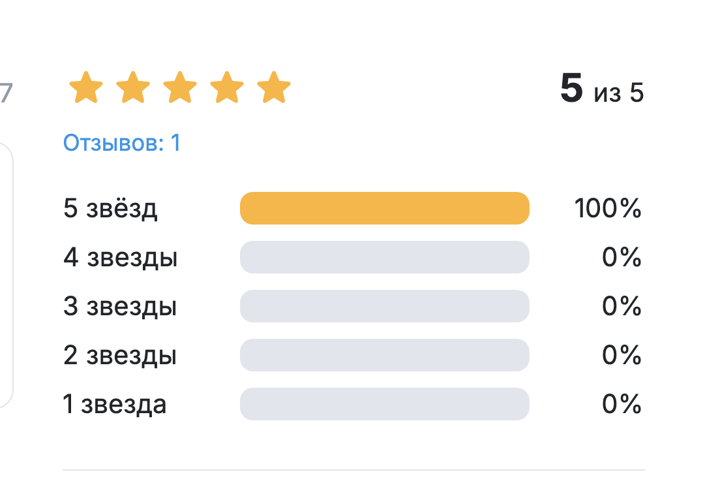Click the third rating star
720x483 pixels.
[x=180, y=88]
